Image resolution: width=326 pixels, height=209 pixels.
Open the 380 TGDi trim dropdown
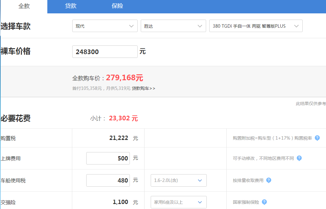(x=256, y=26)
